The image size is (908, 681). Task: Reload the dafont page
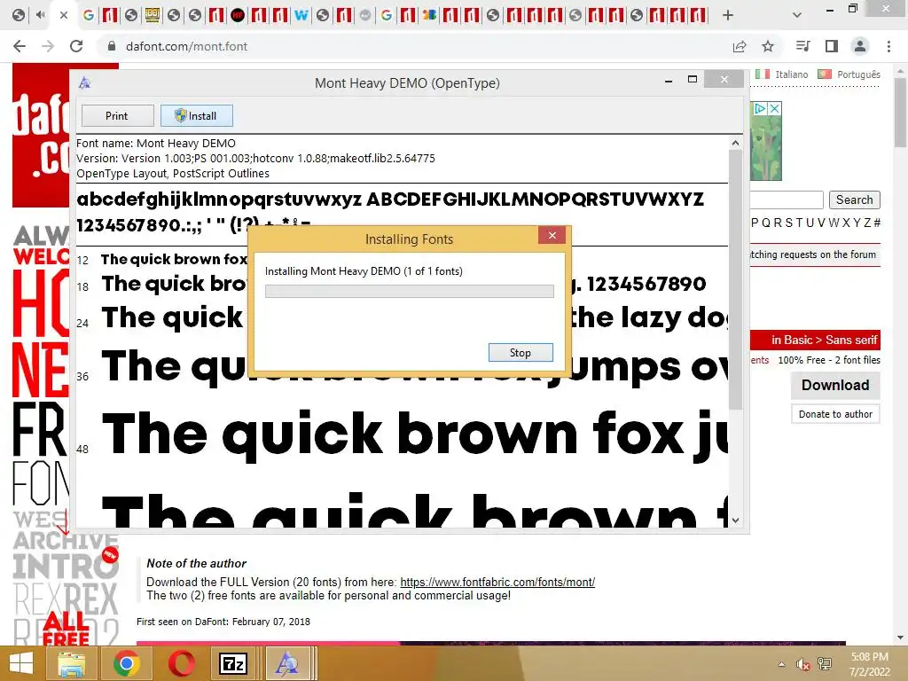(x=76, y=46)
